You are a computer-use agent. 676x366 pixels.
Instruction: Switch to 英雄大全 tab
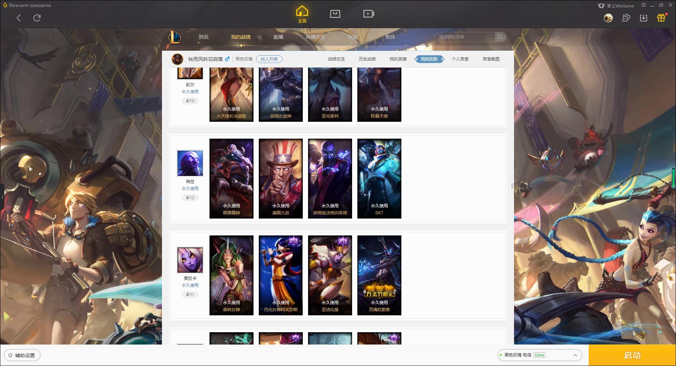tap(315, 37)
